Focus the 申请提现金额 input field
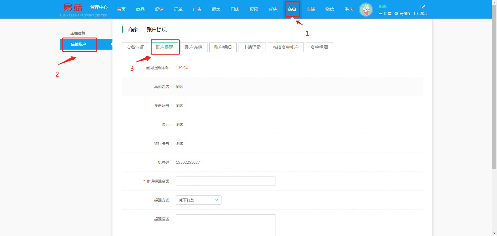 [x=226, y=181]
